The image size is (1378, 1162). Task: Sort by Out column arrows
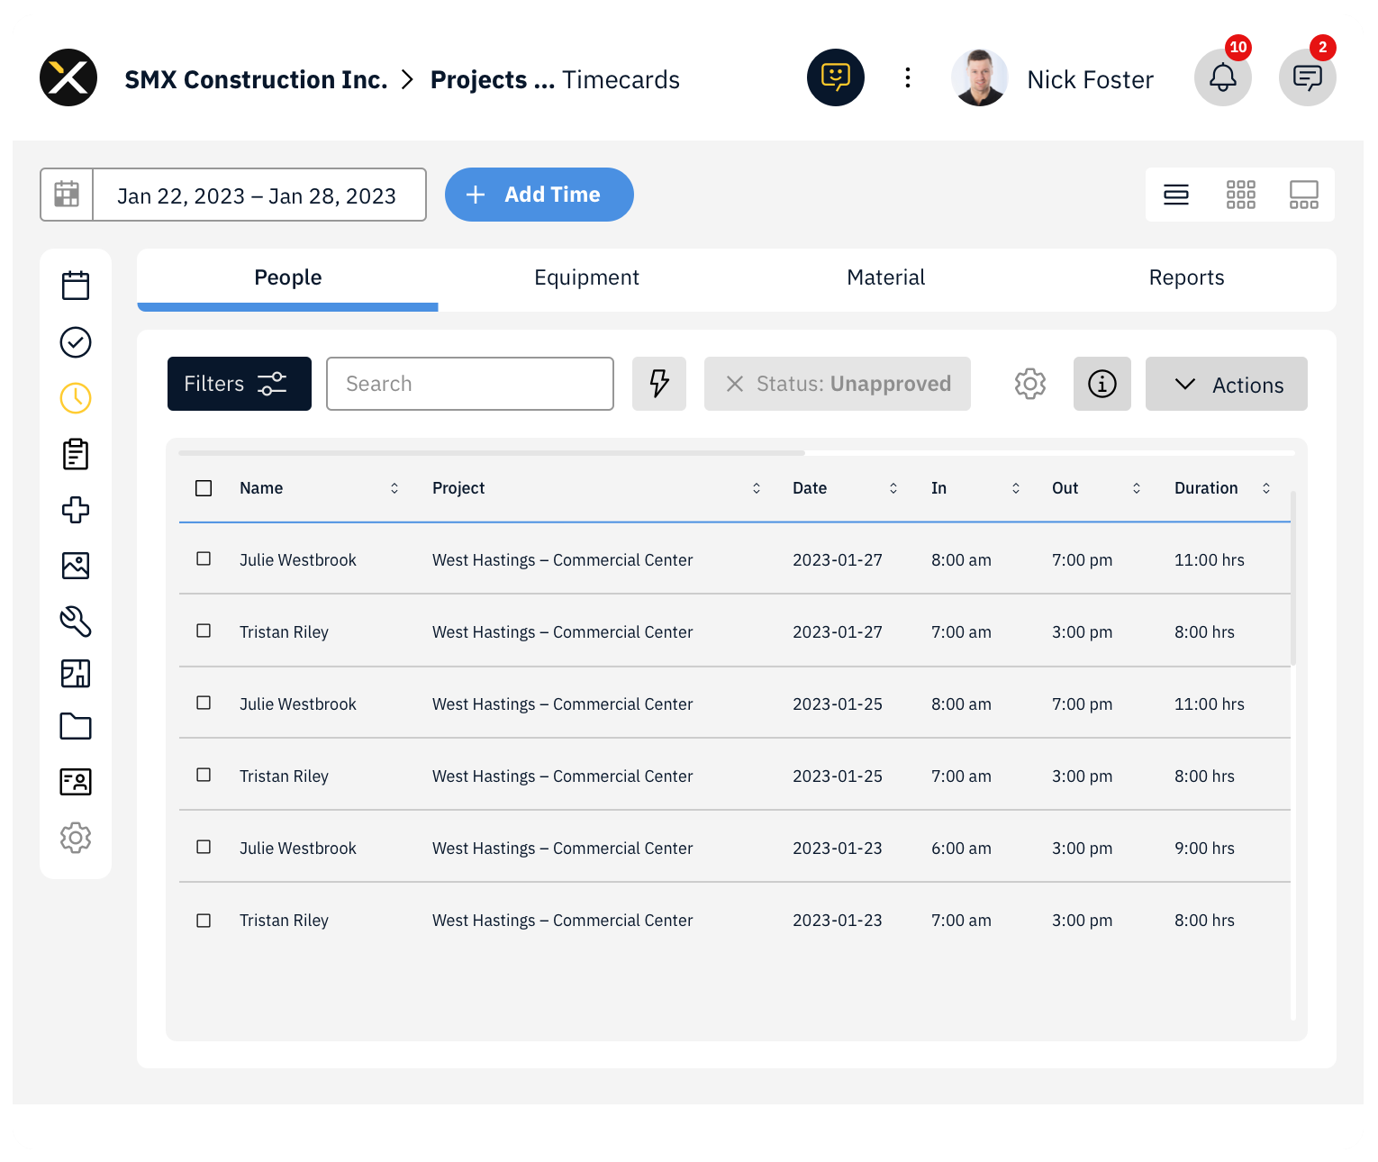1137,488
